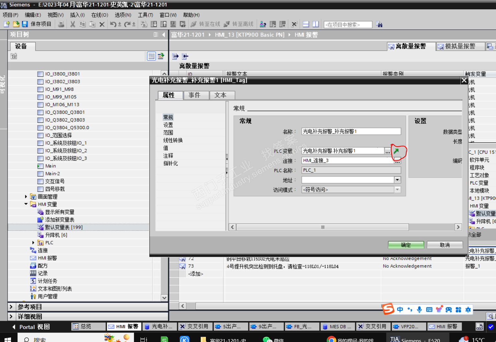496x342 pixels.
Task: Open the 地址 dropdown arrow
Action: point(398,180)
